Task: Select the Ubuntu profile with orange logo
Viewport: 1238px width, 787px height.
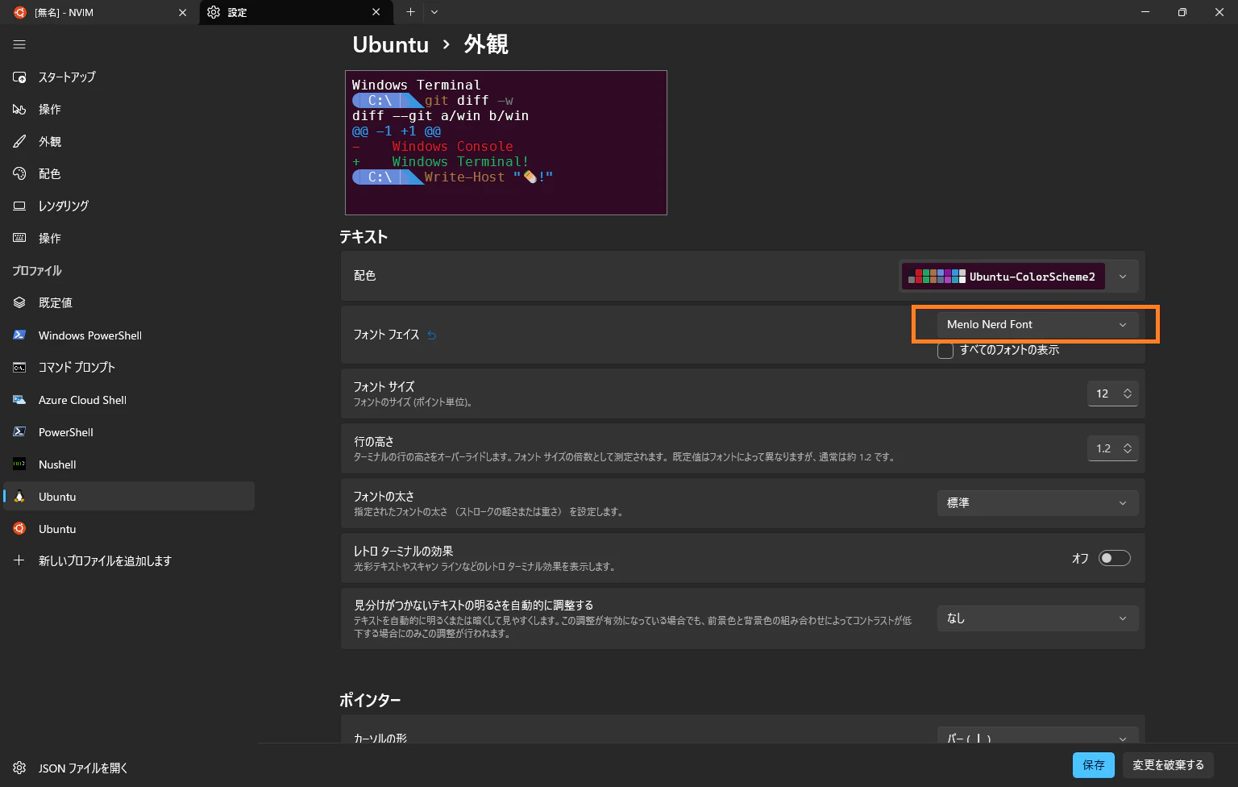Action: pyautogui.click(x=129, y=529)
